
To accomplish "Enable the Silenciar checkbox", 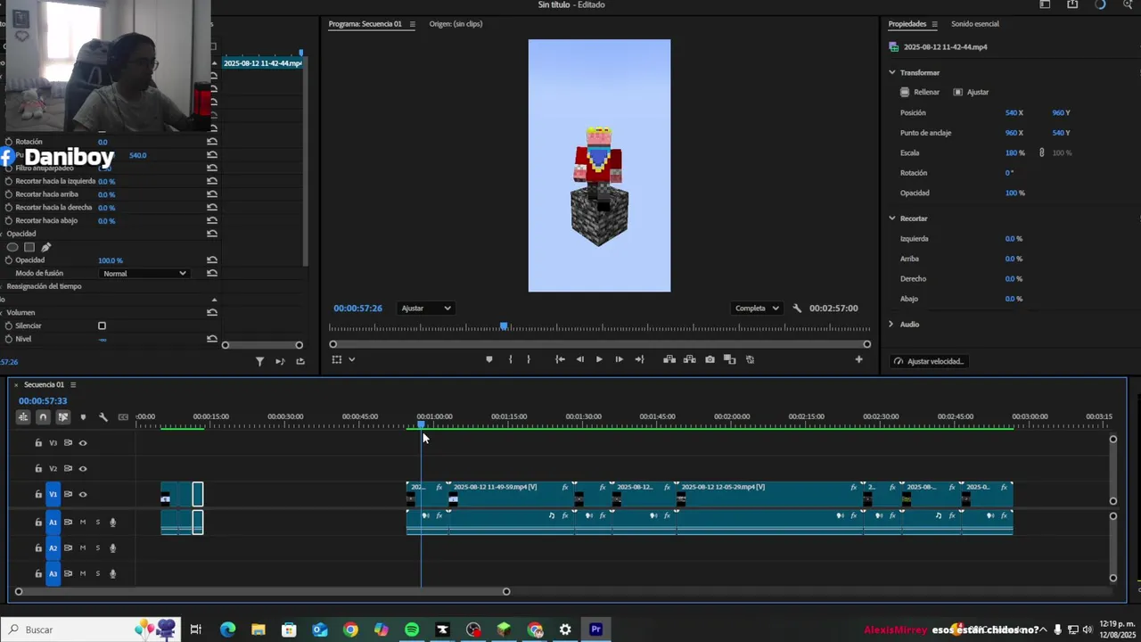I will [x=102, y=326].
